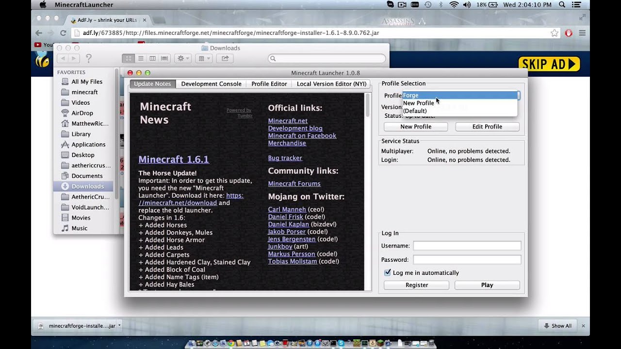Choose (Default) in profile list

(460, 111)
